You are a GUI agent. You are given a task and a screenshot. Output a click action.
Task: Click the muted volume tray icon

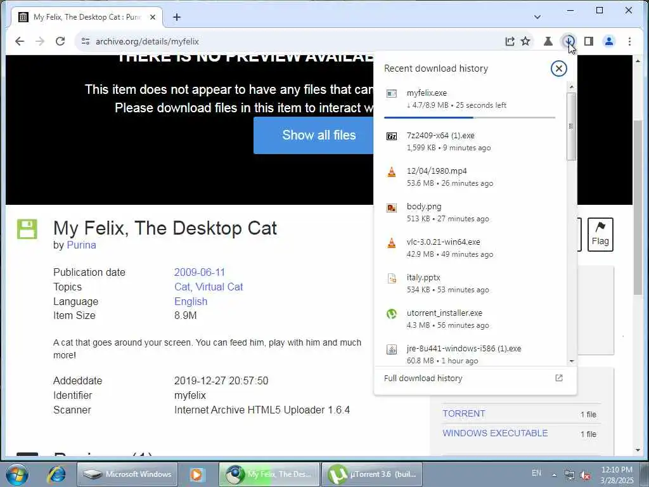[x=585, y=476]
